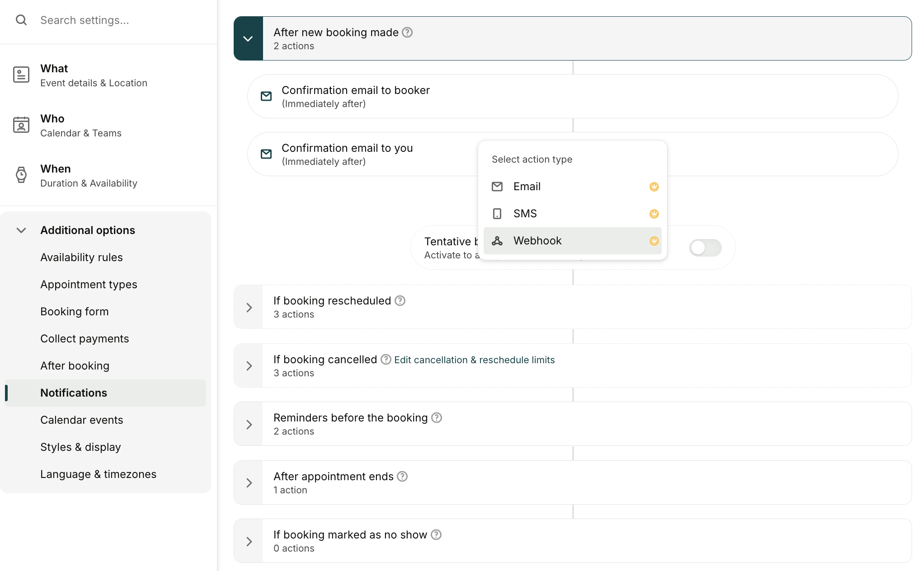Enable the Tentative booking toggle
The image size is (922, 571).
[705, 248]
